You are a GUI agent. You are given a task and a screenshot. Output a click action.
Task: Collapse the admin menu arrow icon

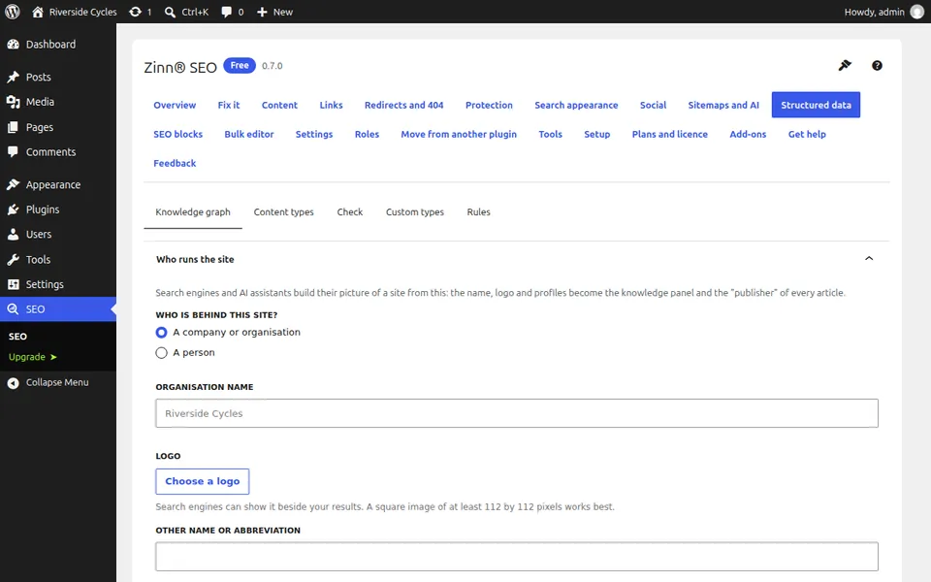pyautogui.click(x=13, y=383)
